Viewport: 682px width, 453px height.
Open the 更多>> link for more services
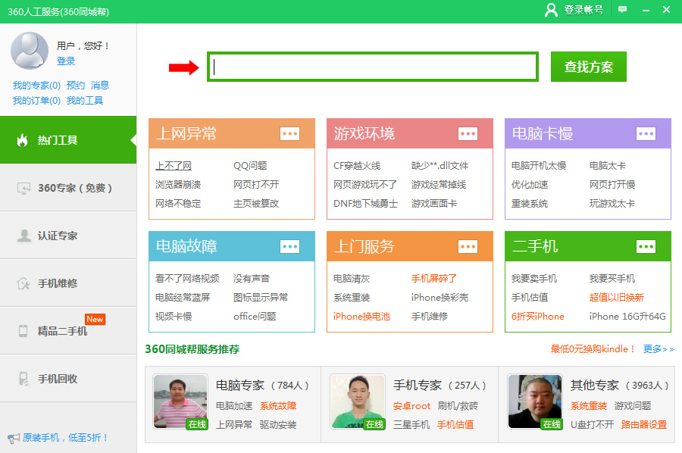click(658, 349)
